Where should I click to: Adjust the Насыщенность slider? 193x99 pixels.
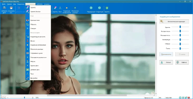point(180,35)
